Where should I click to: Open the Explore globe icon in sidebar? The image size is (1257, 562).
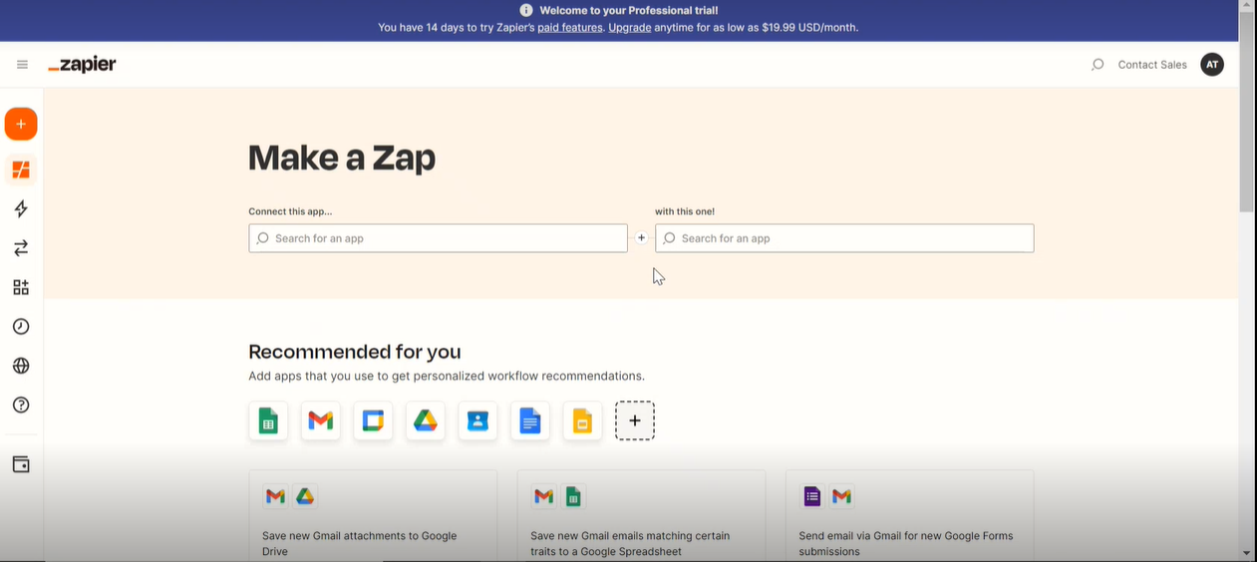(x=21, y=366)
